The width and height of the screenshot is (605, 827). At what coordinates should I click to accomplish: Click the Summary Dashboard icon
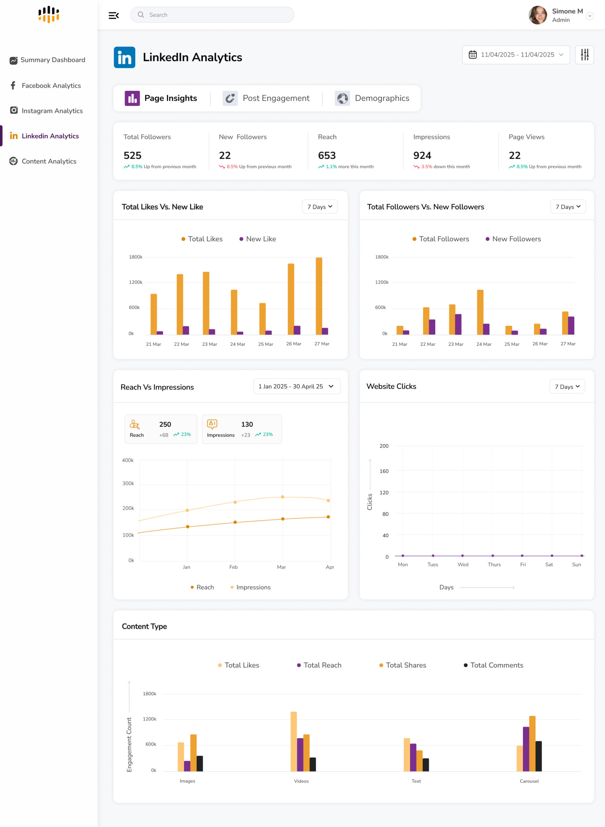coord(14,60)
